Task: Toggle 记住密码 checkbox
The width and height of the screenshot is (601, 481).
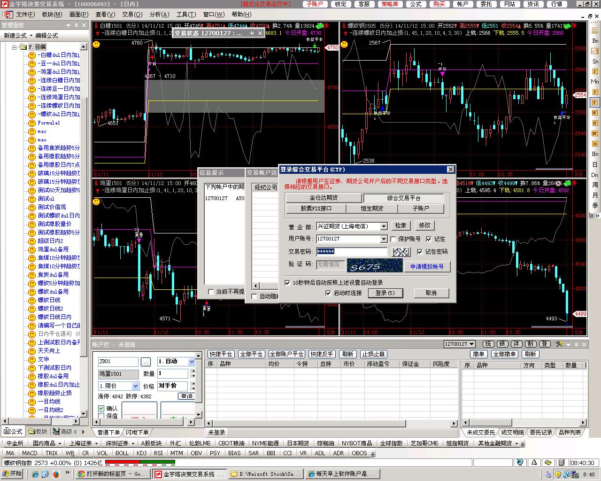Action: point(420,252)
